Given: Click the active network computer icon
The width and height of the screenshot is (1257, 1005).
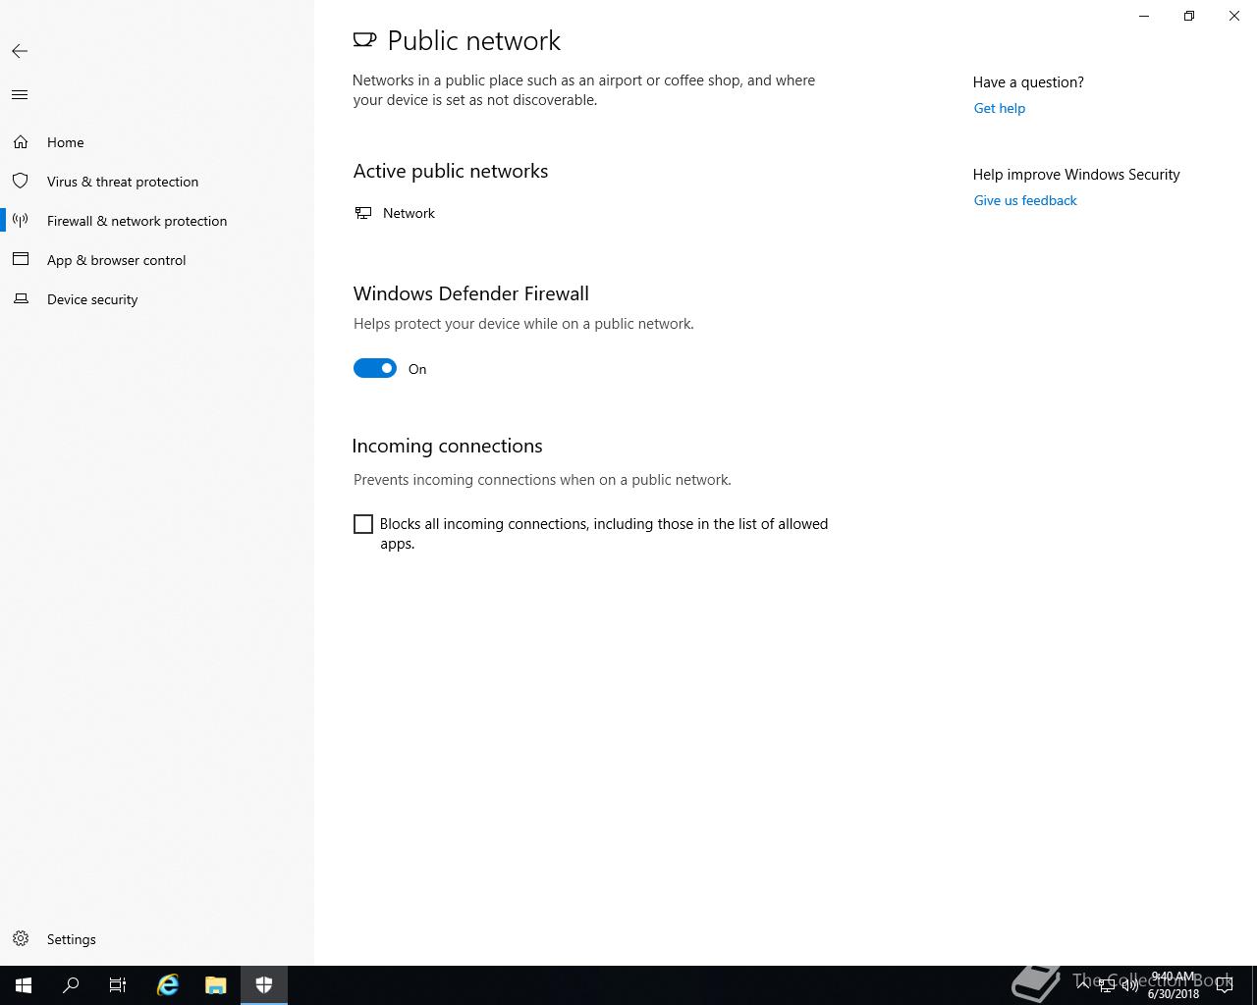Looking at the screenshot, I should pos(363,213).
